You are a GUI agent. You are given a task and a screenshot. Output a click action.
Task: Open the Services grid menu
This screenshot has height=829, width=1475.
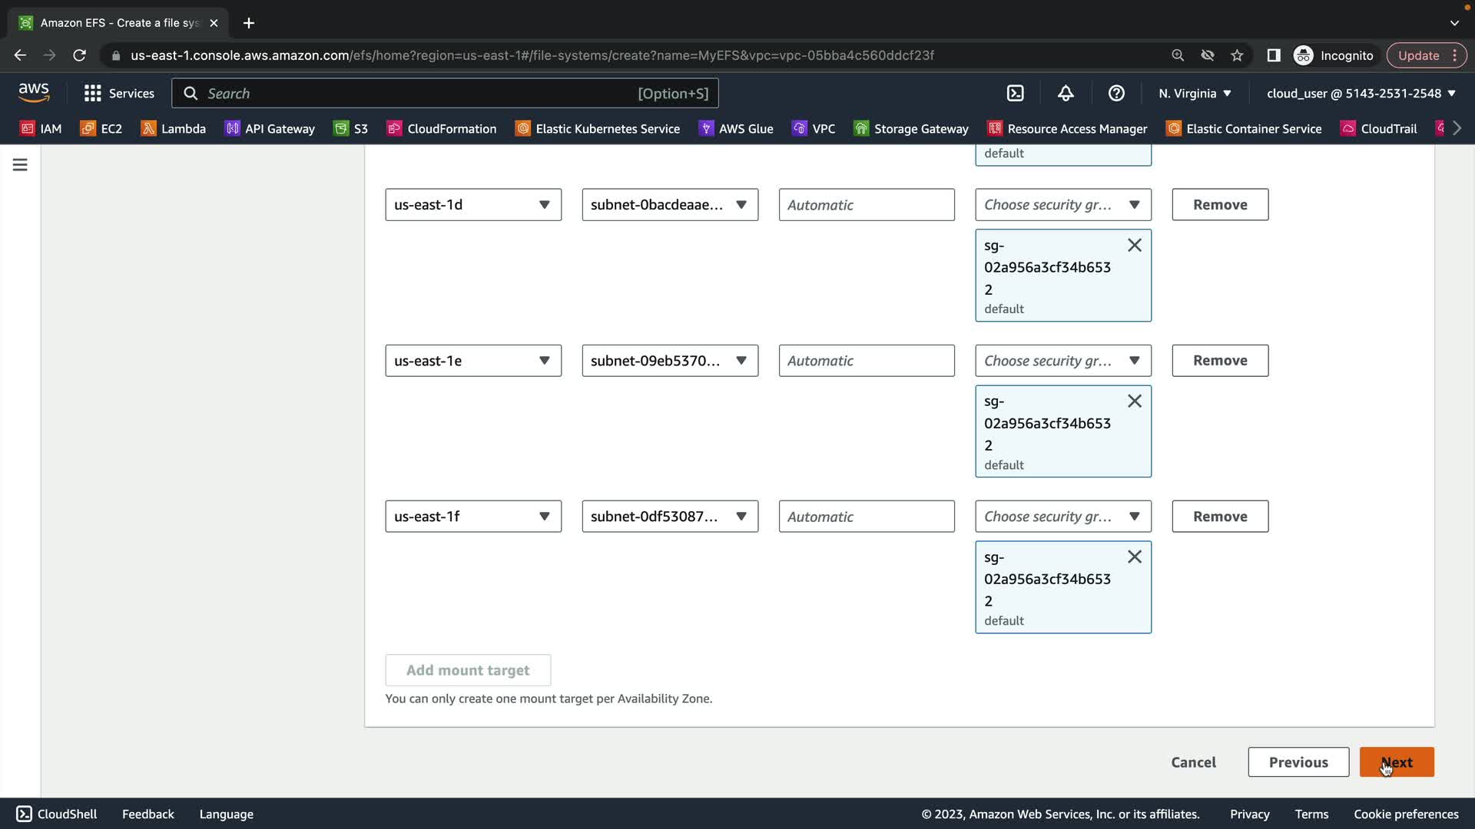pos(119,94)
